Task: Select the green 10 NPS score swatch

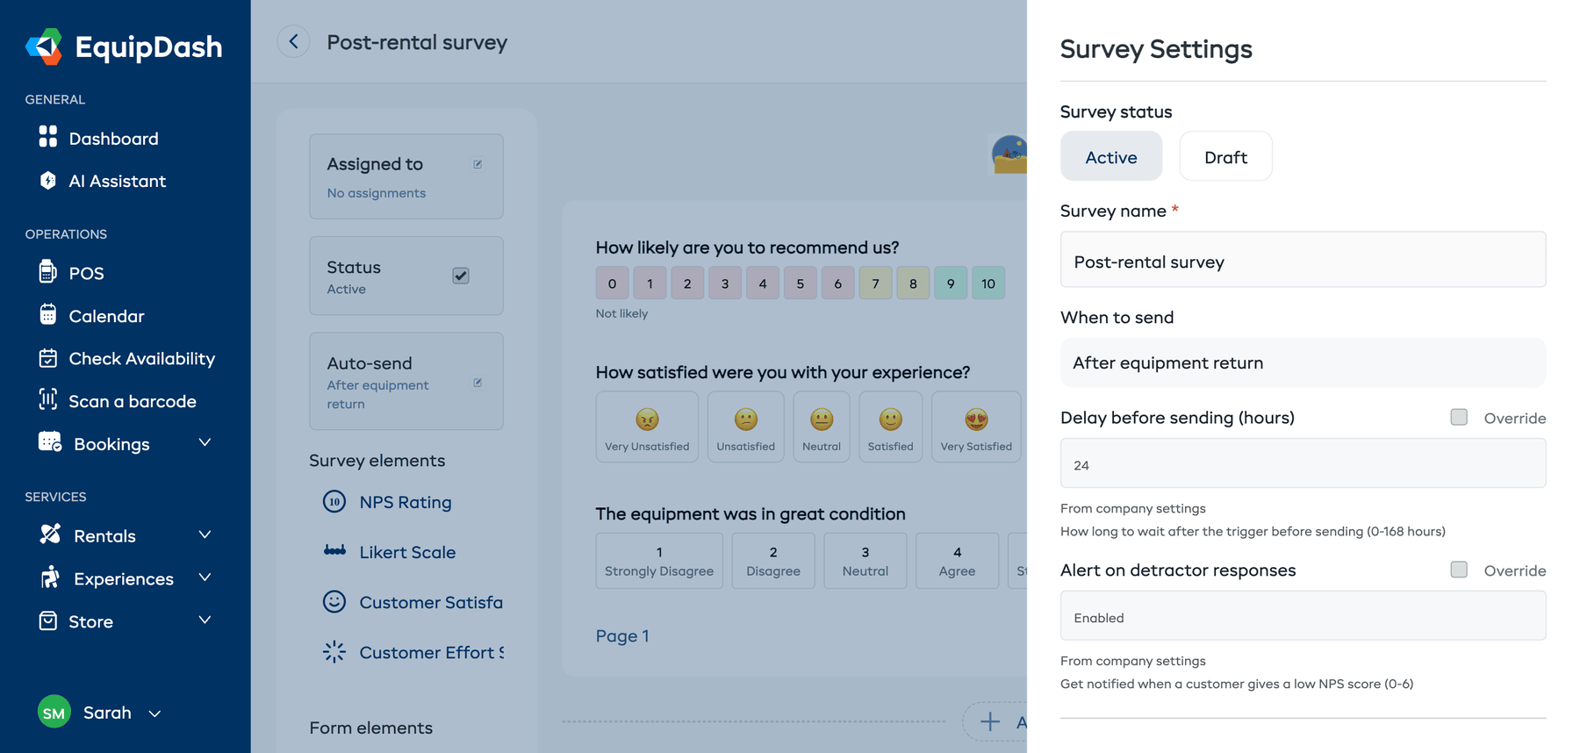Action: [988, 283]
